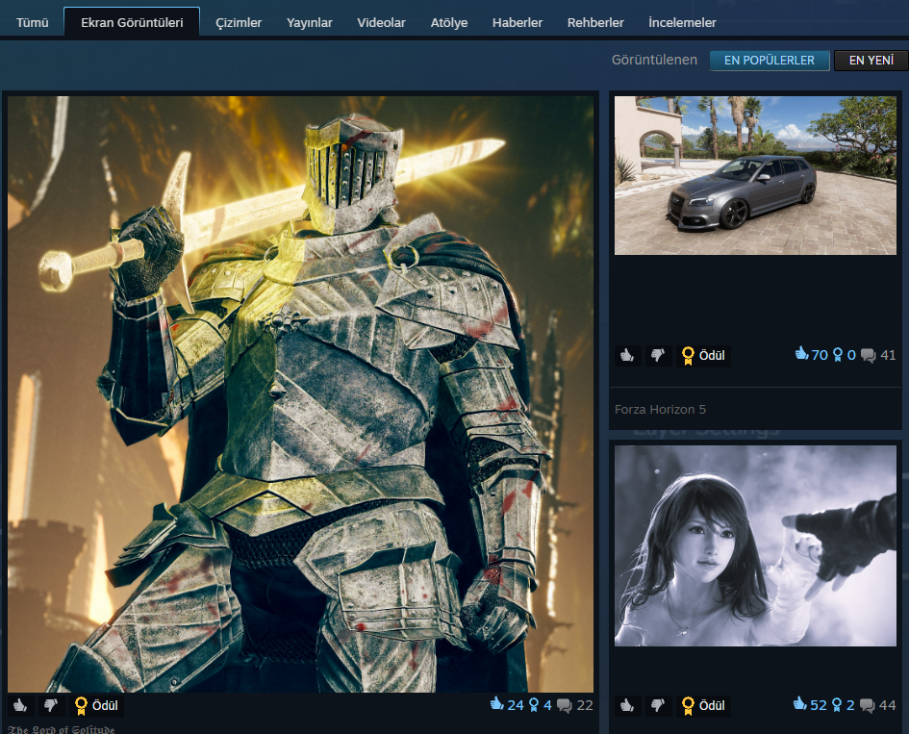Go to the Videolar tab
The width and height of the screenshot is (909, 734).
(381, 23)
